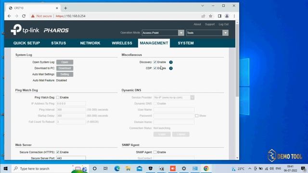Click the weather 23°C tray widget

click(238, 169)
